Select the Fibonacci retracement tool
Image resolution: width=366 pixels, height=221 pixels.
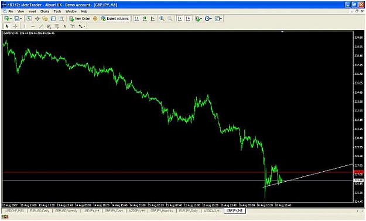click(57, 26)
